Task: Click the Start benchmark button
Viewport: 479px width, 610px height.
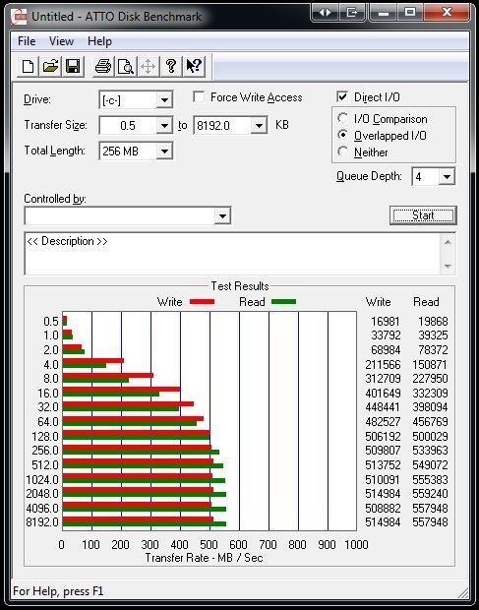Action: (423, 215)
